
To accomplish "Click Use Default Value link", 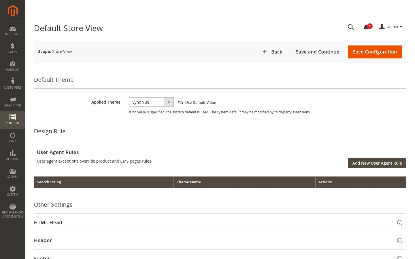I will tap(197, 102).
